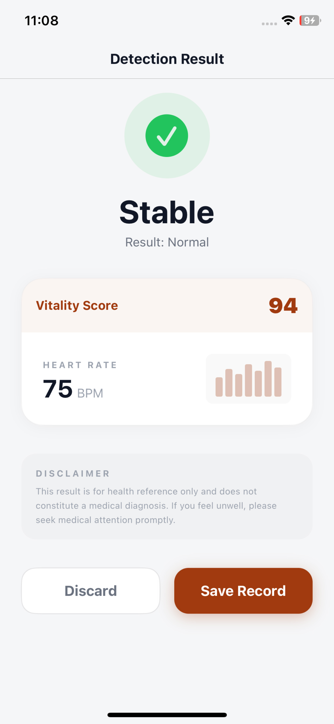Image resolution: width=334 pixels, height=724 pixels.
Task: Tap the vitality score value 94
Action: [x=283, y=305]
